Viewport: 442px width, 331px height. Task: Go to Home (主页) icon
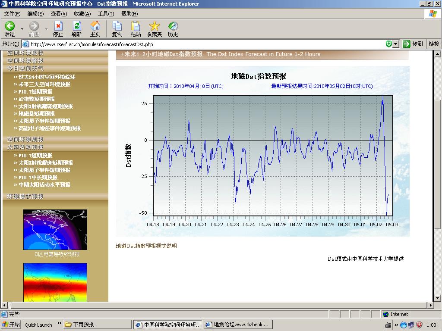[95, 26]
